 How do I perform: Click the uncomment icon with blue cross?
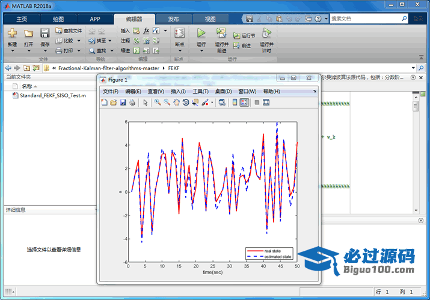point(147,41)
